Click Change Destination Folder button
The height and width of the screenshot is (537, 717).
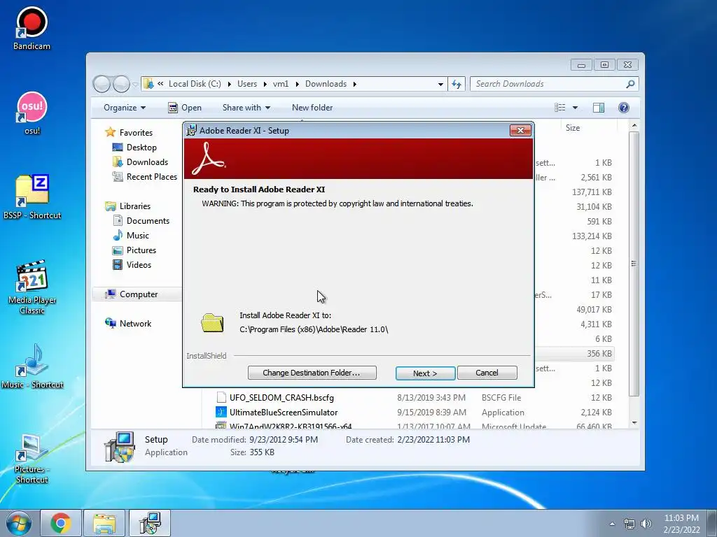point(312,373)
